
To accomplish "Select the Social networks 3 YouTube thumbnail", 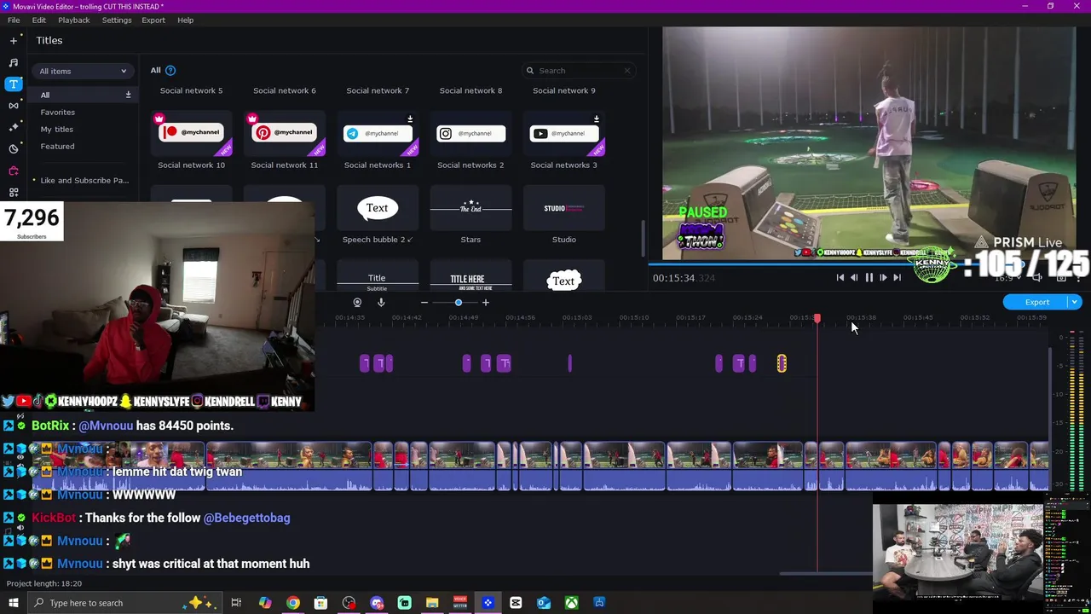I will point(564,133).
